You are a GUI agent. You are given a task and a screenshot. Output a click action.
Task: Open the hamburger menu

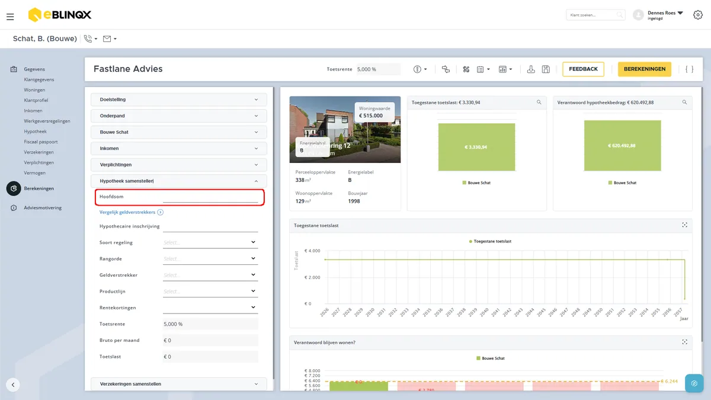10,17
